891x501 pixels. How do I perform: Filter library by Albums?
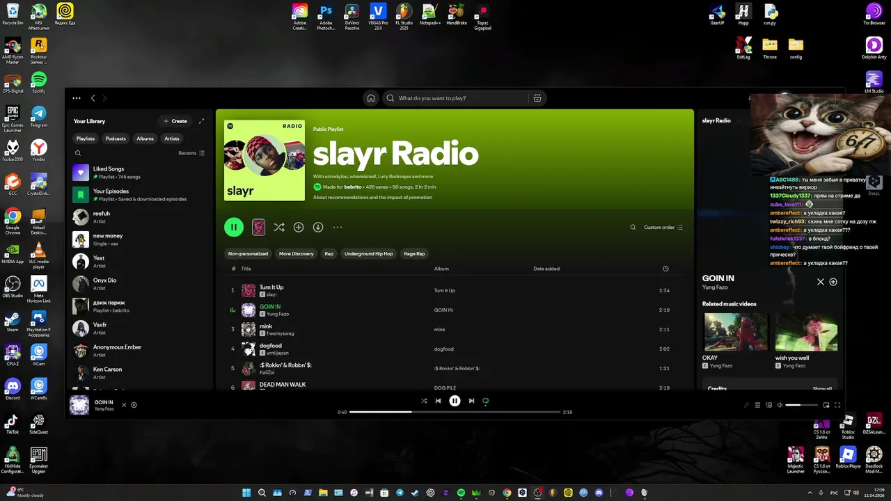point(145,138)
